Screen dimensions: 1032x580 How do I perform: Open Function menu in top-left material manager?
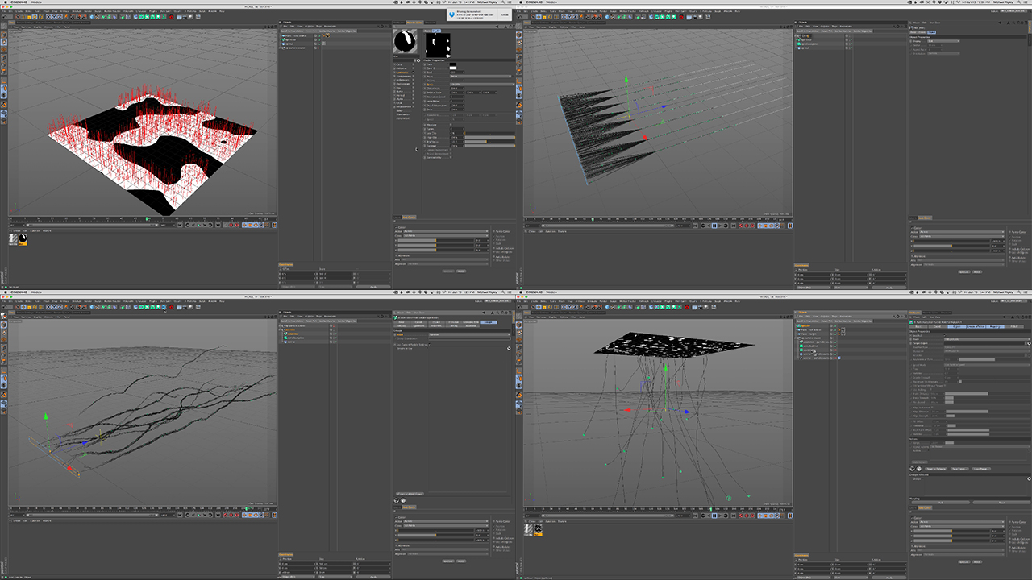pyautogui.click(x=35, y=230)
